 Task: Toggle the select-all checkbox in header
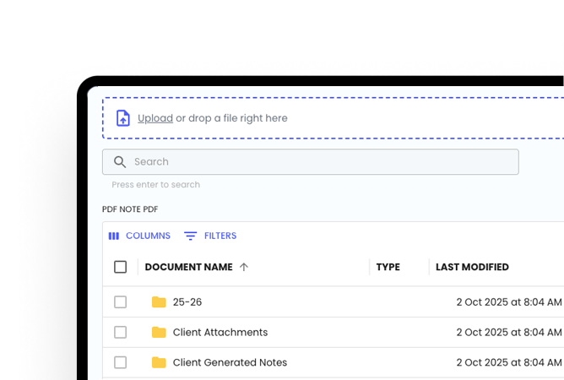pyautogui.click(x=120, y=267)
